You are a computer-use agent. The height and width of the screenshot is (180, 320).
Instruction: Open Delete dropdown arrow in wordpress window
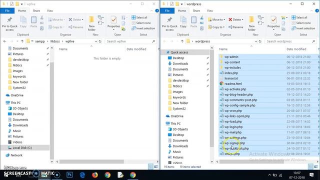point(242,20)
